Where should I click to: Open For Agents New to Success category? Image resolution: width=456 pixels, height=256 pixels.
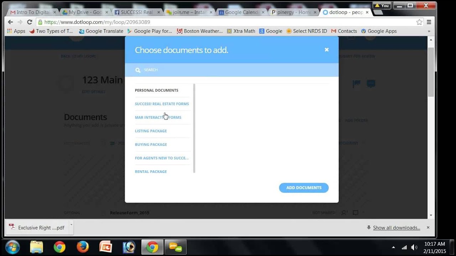(x=162, y=158)
